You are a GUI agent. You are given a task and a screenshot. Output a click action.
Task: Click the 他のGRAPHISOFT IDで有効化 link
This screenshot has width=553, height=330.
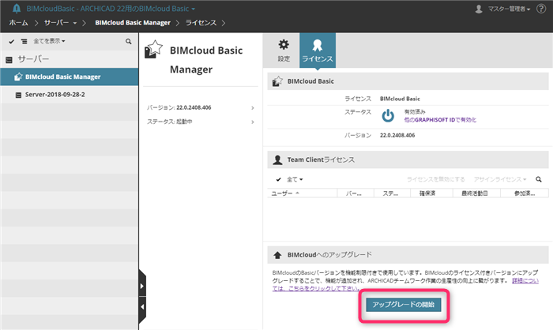click(440, 120)
